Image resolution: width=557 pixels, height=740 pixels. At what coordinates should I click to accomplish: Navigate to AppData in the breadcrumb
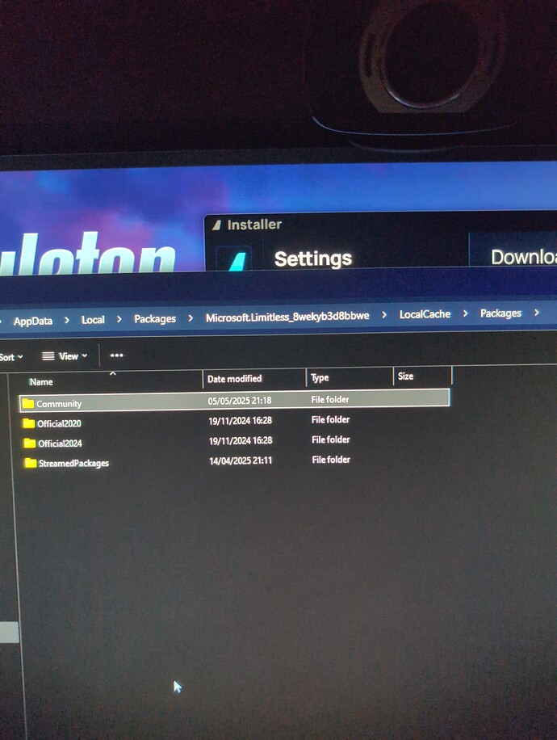pos(33,321)
